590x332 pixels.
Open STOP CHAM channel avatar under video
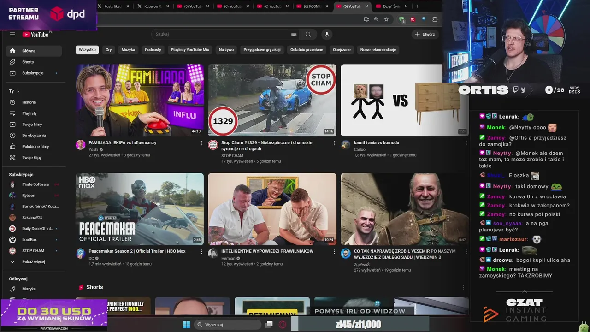(213, 145)
